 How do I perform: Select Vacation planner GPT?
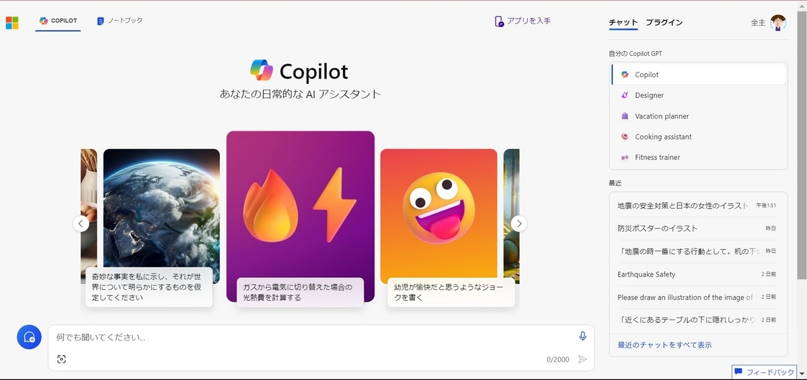click(x=699, y=116)
